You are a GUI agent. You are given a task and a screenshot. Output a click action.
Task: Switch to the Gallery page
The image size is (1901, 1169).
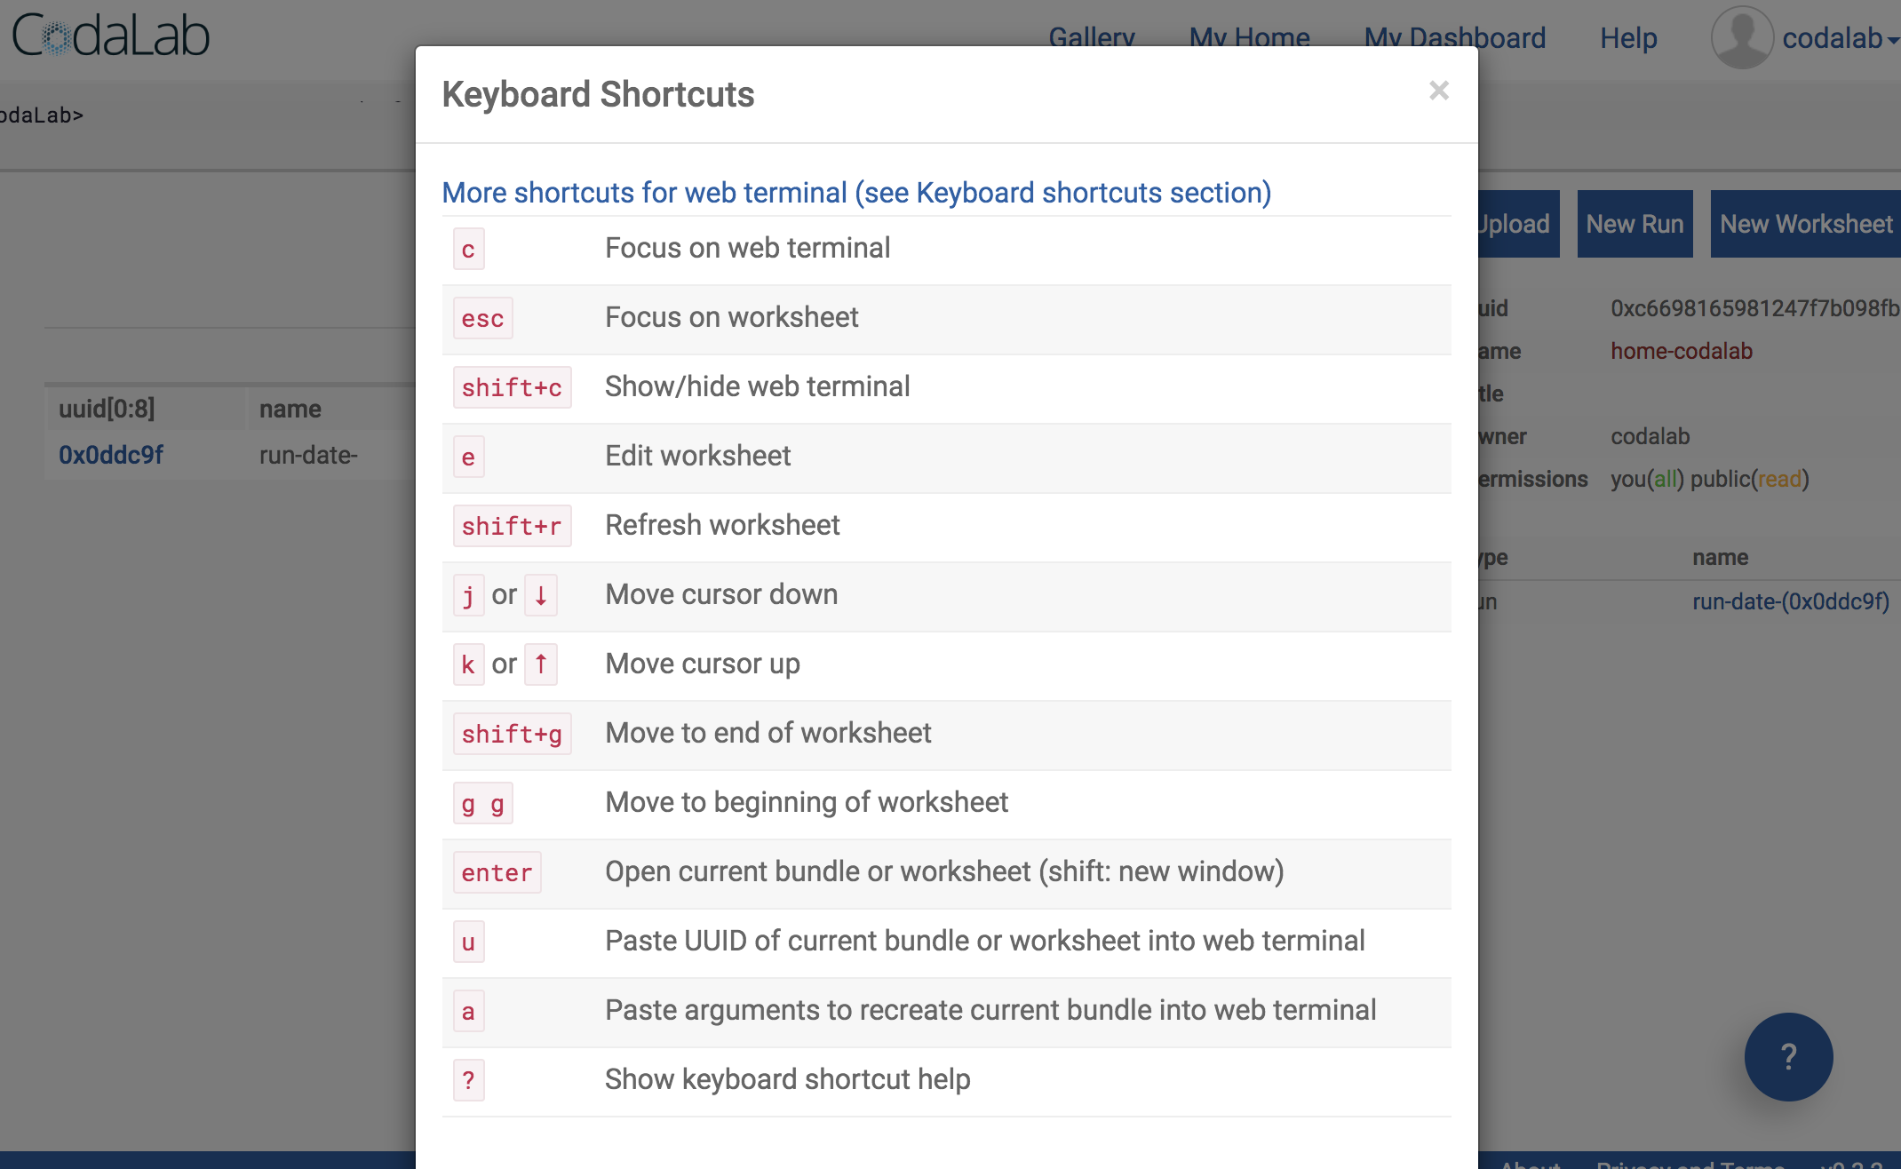point(1092,37)
